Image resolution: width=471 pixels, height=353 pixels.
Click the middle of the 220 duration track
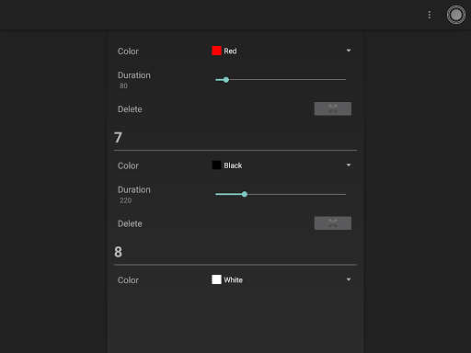[281, 194]
